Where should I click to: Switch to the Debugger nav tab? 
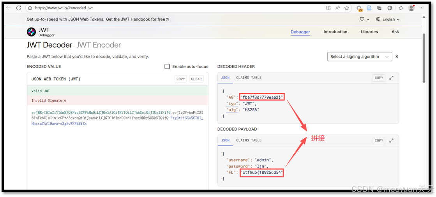point(300,32)
